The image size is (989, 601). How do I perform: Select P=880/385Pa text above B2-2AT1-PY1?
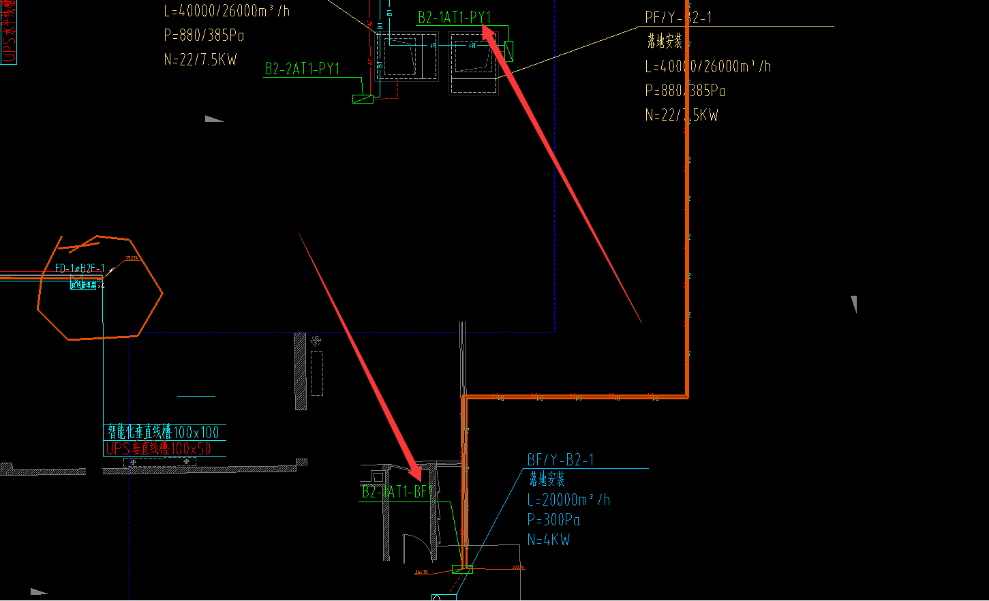204,35
